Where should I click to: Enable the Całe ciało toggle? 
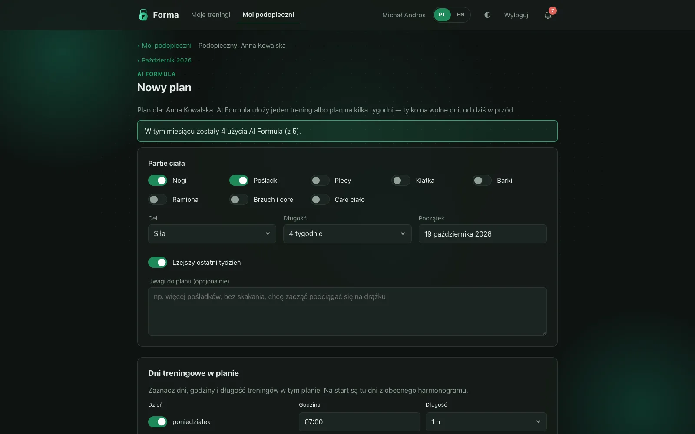click(x=320, y=199)
